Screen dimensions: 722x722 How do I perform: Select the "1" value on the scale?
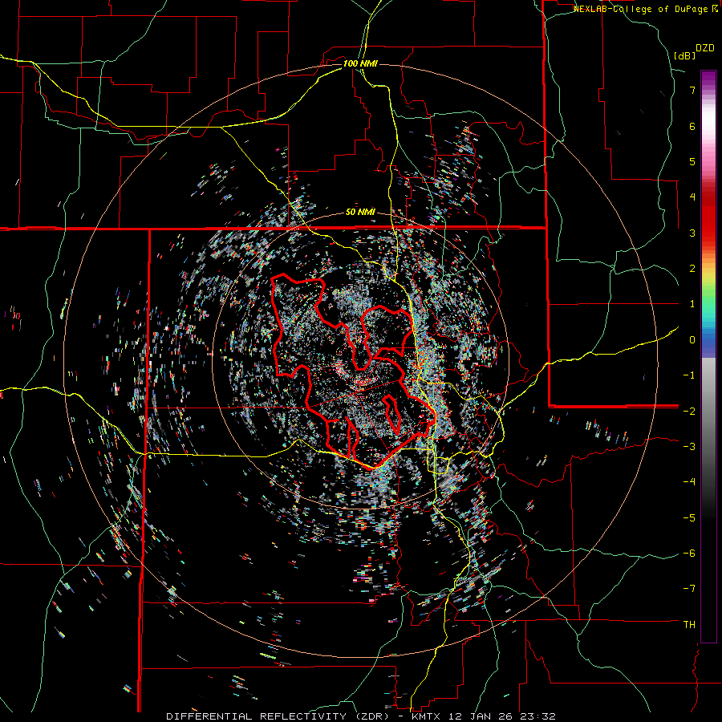[x=692, y=304]
